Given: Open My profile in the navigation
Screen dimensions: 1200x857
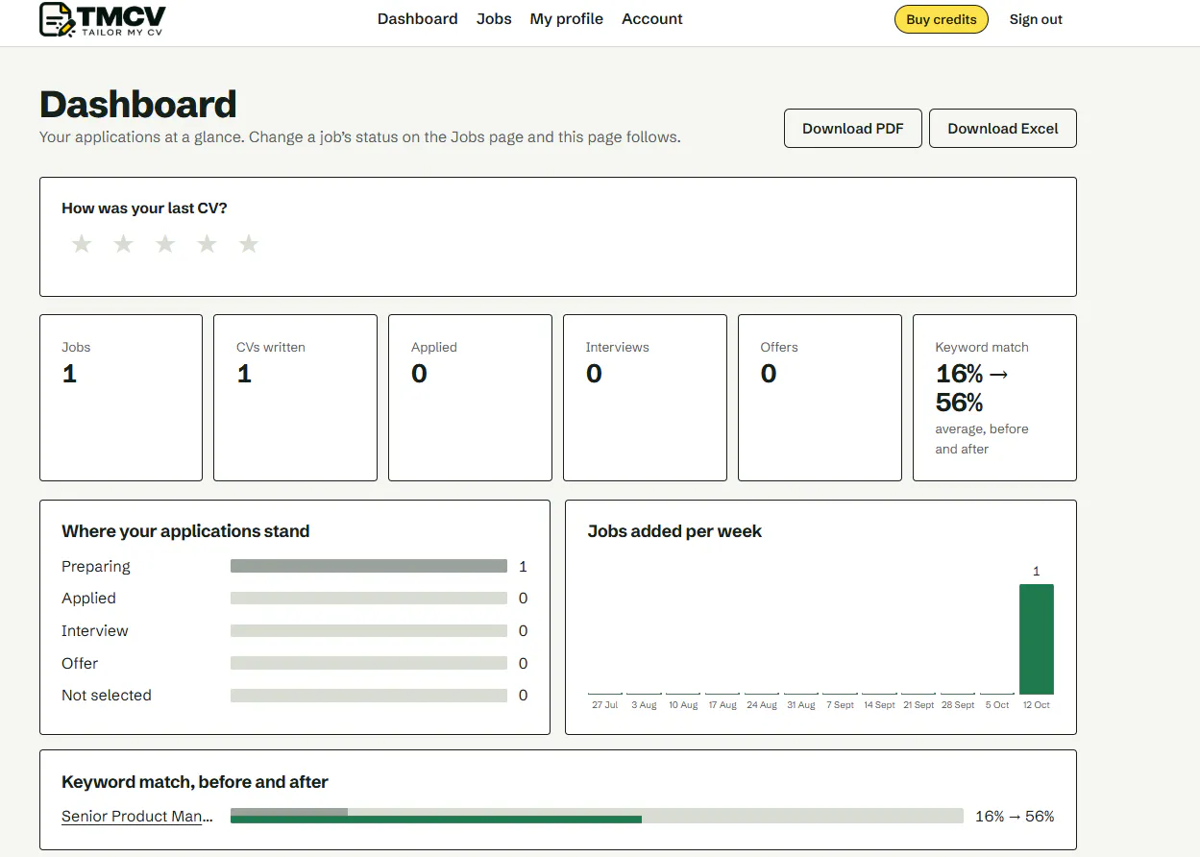Looking at the screenshot, I should (x=567, y=19).
